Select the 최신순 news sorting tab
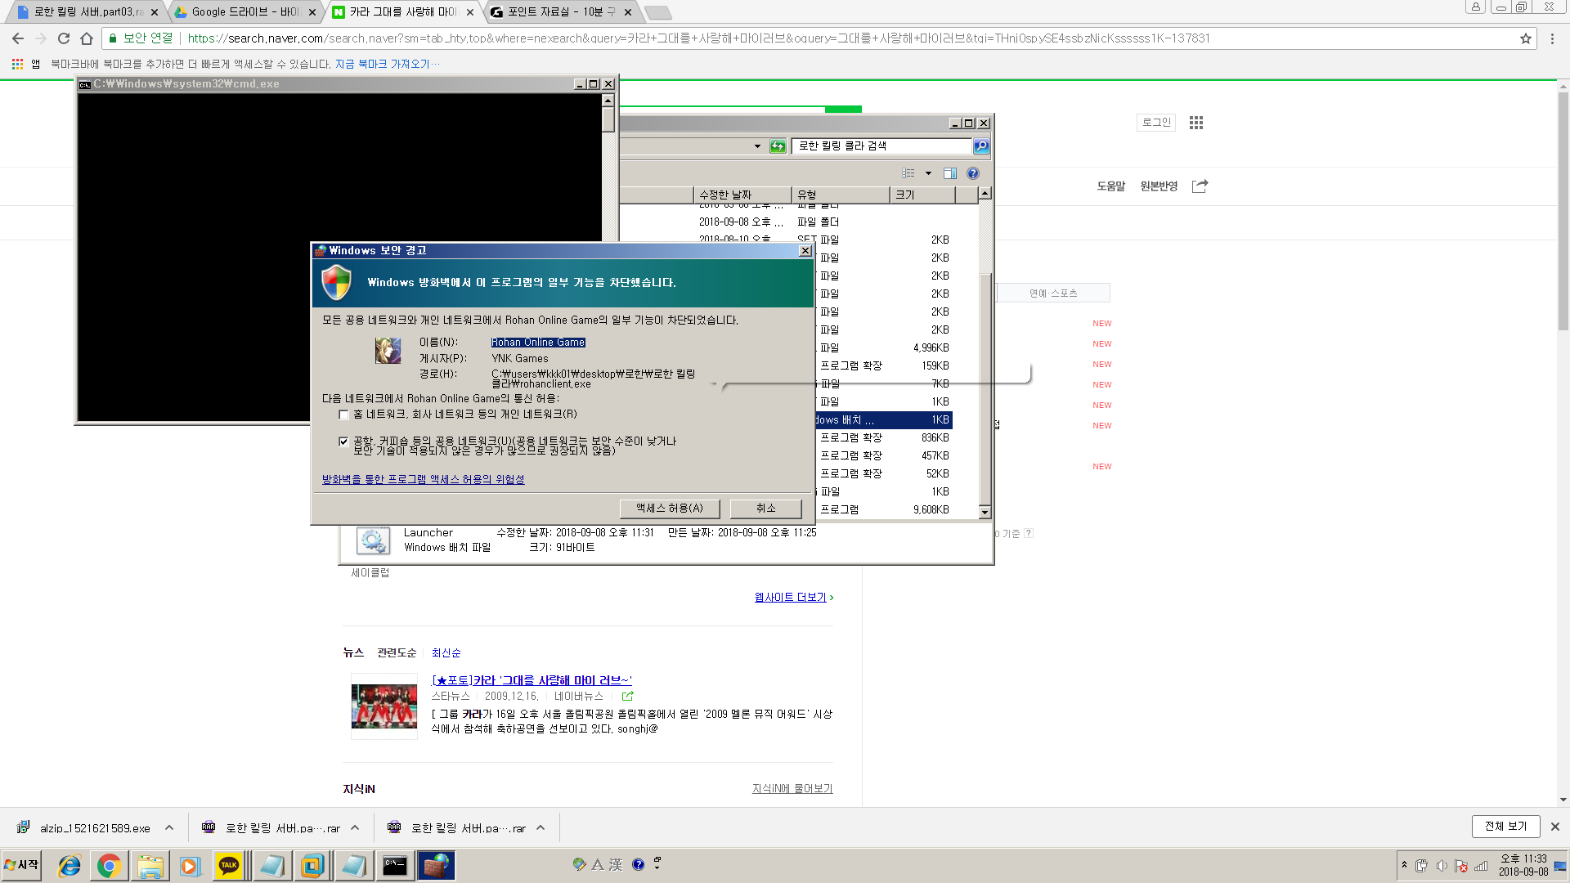 coord(446,652)
